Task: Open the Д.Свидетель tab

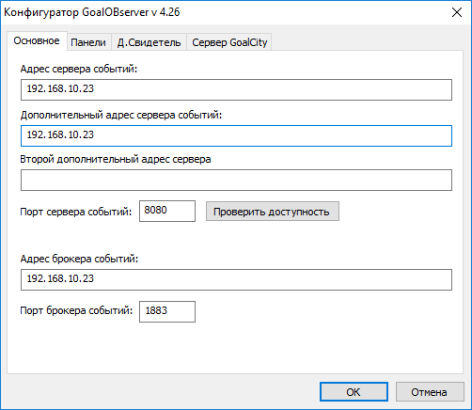Action: click(149, 42)
